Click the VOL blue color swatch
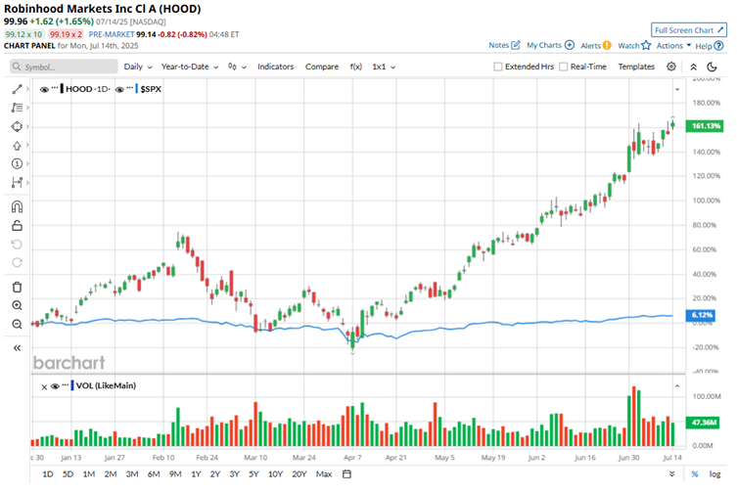Screen dimensions: 737x493 (72, 385)
